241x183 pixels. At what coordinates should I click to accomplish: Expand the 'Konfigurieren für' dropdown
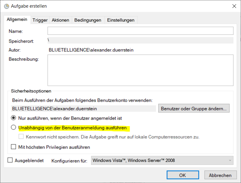[162, 160]
